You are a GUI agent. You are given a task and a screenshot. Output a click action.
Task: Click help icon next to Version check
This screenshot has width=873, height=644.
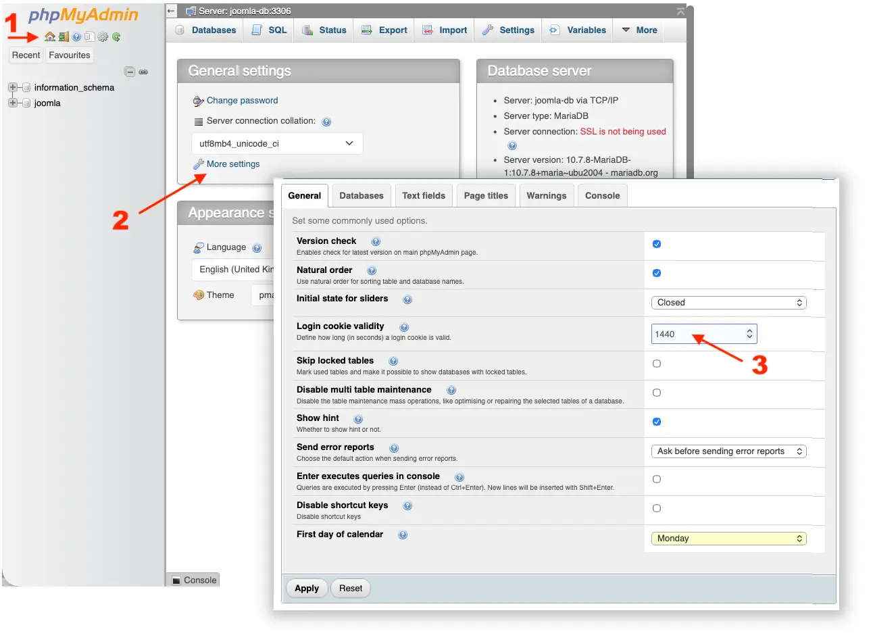click(376, 241)
